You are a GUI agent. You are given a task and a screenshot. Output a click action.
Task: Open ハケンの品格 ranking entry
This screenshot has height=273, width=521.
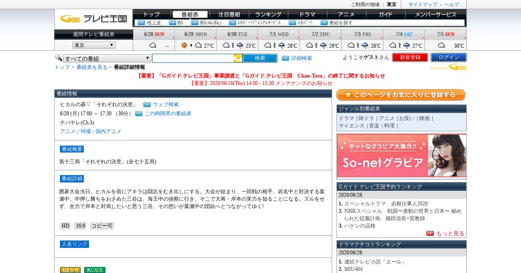360,226
